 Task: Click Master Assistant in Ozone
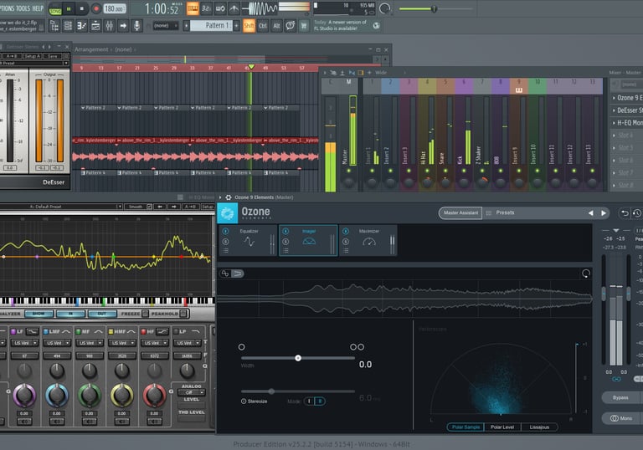[460, 212]
